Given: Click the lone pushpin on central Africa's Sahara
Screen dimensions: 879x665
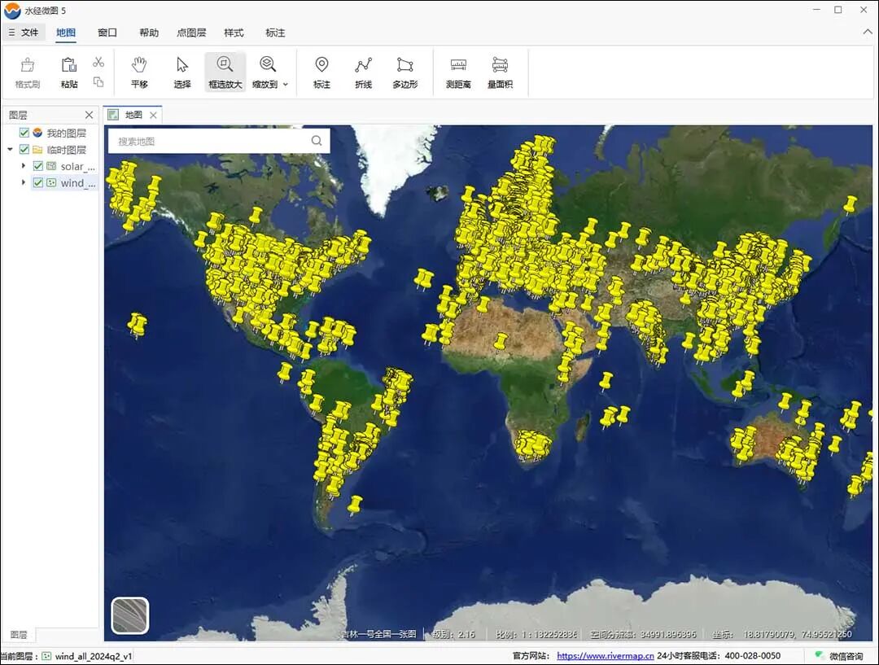Looking at the screenshot, I should (500, 342).
